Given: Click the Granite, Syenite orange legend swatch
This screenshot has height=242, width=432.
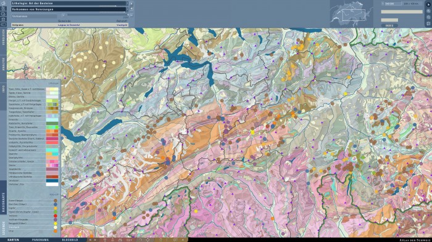Looking at the screenshot, I should pyautogui.click(x=52, y=131).
